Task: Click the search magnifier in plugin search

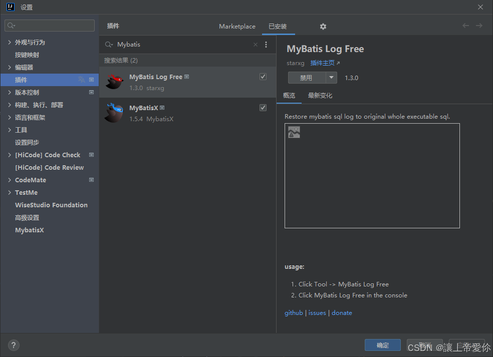Action: pos(109,45)
